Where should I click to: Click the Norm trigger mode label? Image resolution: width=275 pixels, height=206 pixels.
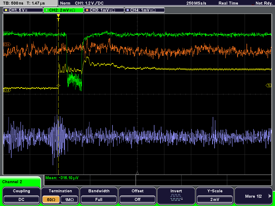coord(65,3)
